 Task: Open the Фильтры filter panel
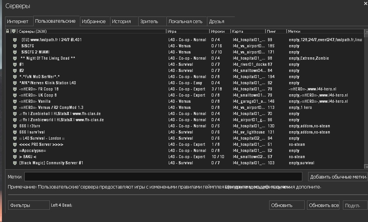coord(29,205)
